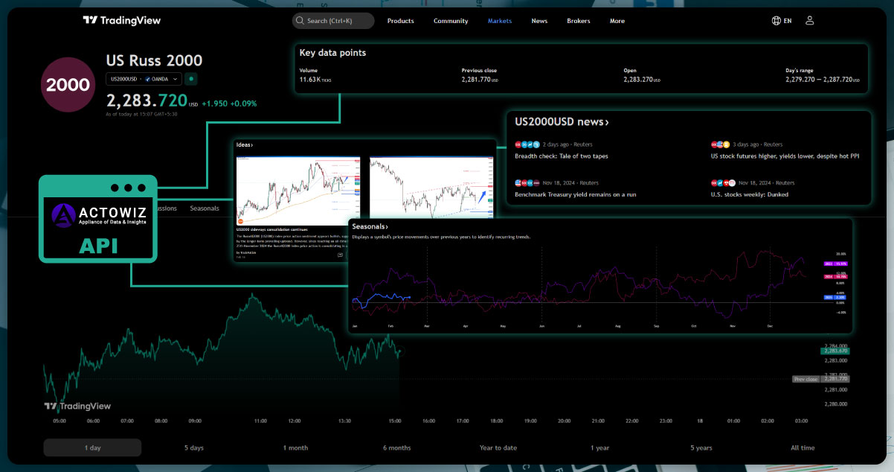
Task: Click the Key data points heading
Action: tap(332, 53)
